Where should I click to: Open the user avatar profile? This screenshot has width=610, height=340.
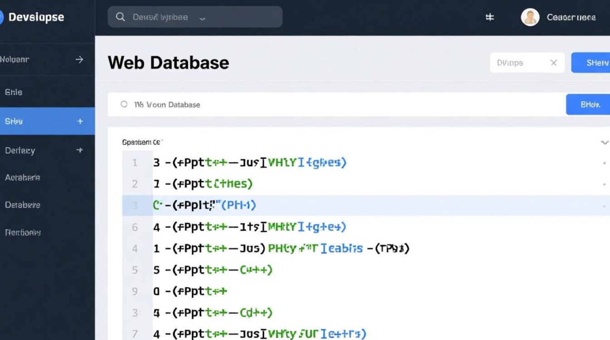pos(530,17)
